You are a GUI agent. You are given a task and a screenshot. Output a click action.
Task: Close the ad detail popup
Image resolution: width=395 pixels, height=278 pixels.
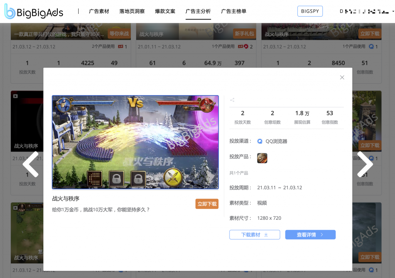[x=342, y=77]
